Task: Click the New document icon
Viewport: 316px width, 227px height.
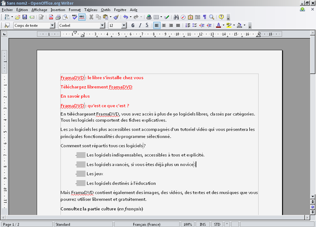Action: [7, 17]
